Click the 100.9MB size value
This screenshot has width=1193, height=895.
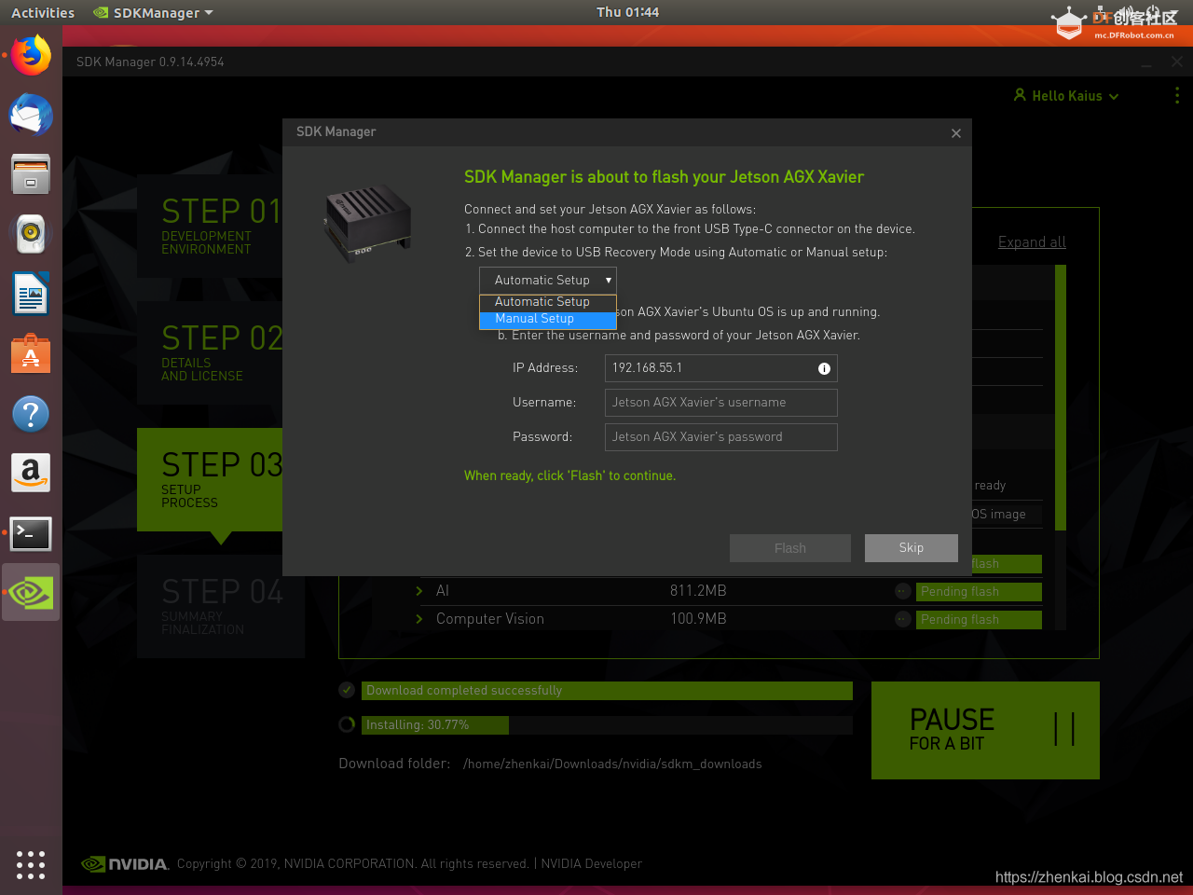tap(698, 619)
